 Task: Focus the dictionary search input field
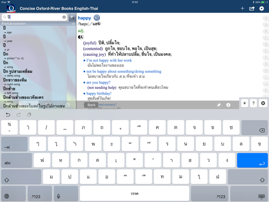click(x=34, y=17)
